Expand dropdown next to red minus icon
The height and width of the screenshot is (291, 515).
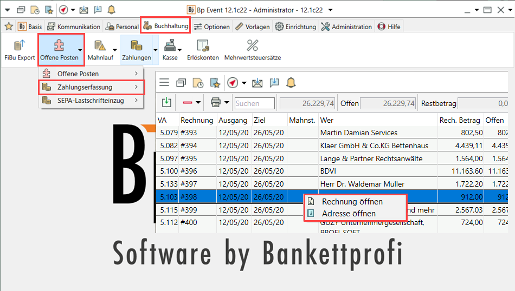coord(198,103)
